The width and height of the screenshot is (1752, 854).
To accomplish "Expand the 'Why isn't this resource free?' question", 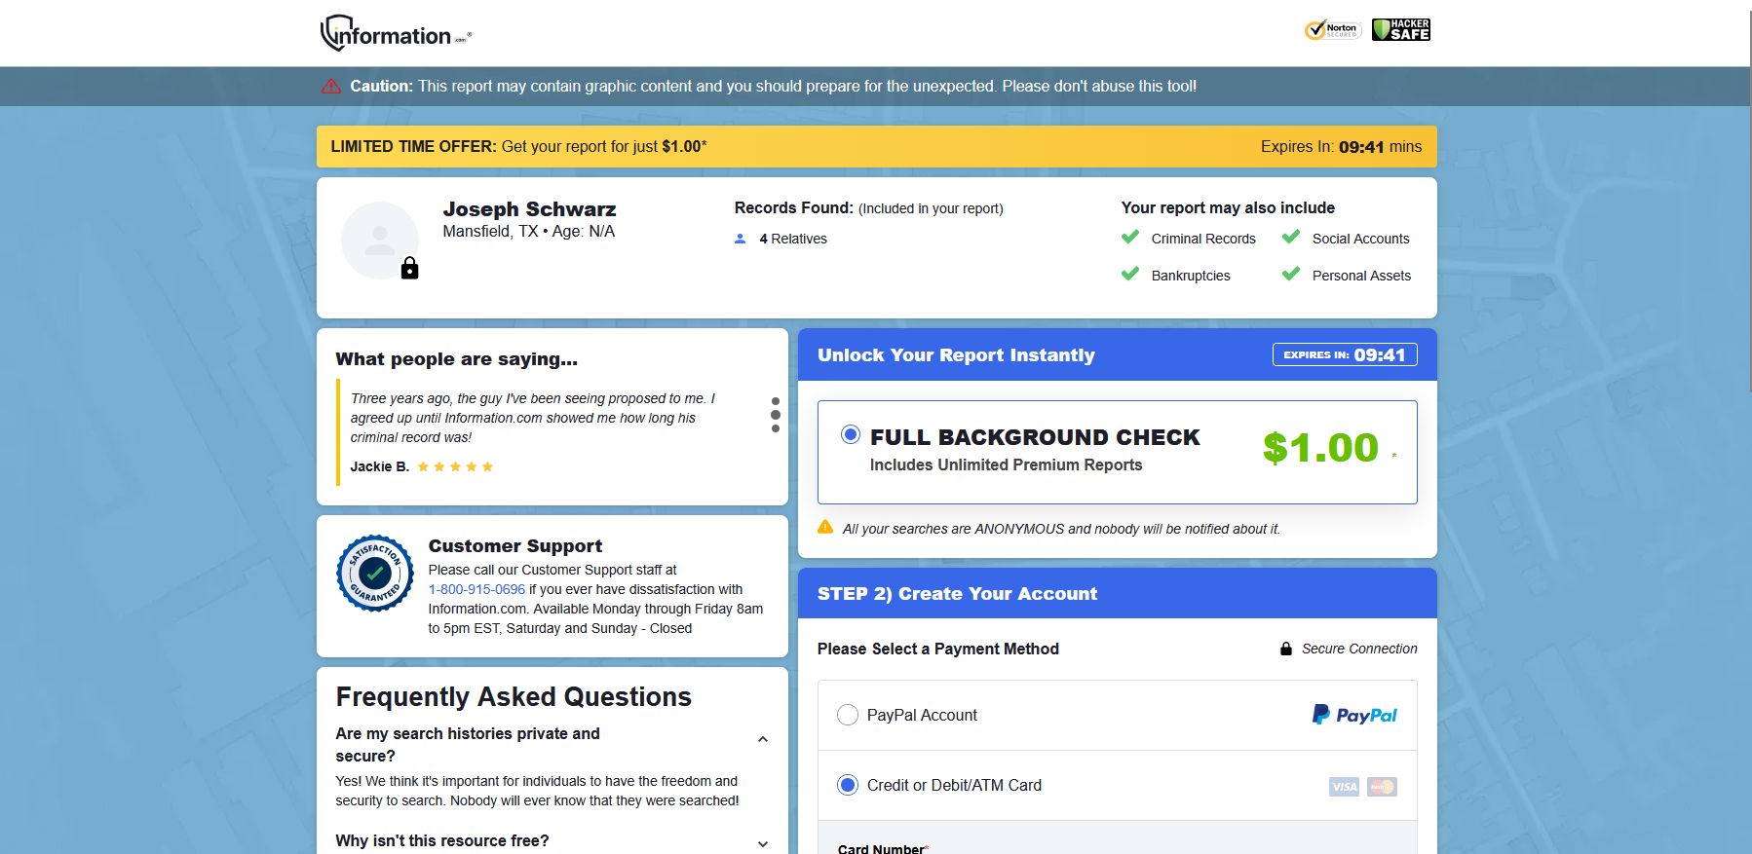I will pyautogui.click(x=763, y=844).
